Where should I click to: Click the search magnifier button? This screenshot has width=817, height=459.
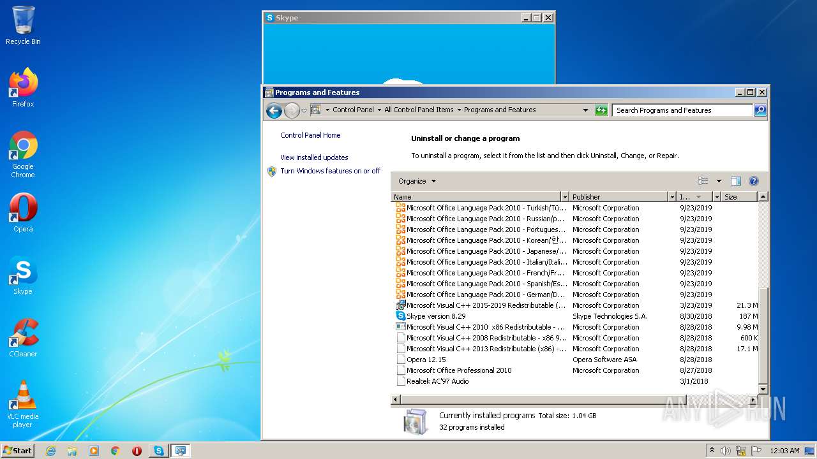click(x=760, y=110)
